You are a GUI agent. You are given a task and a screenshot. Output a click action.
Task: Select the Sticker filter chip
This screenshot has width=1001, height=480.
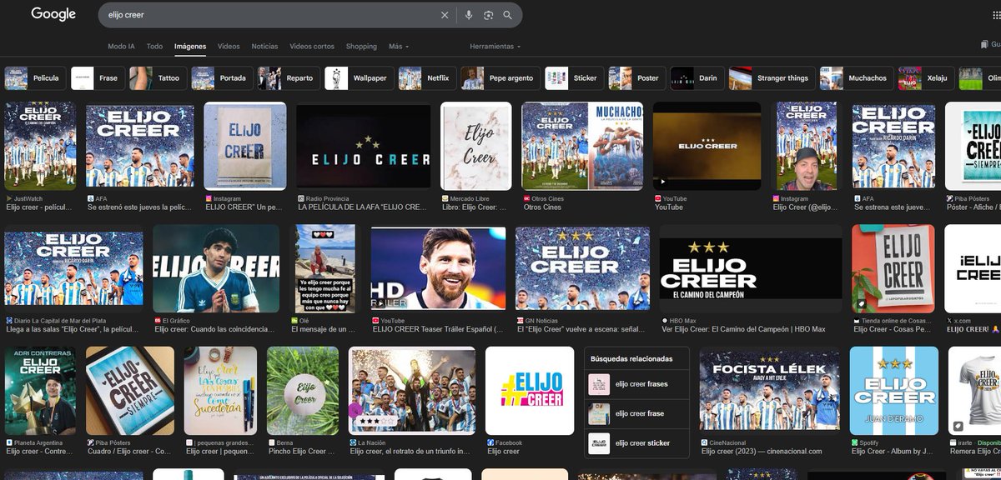pos(573,78)
